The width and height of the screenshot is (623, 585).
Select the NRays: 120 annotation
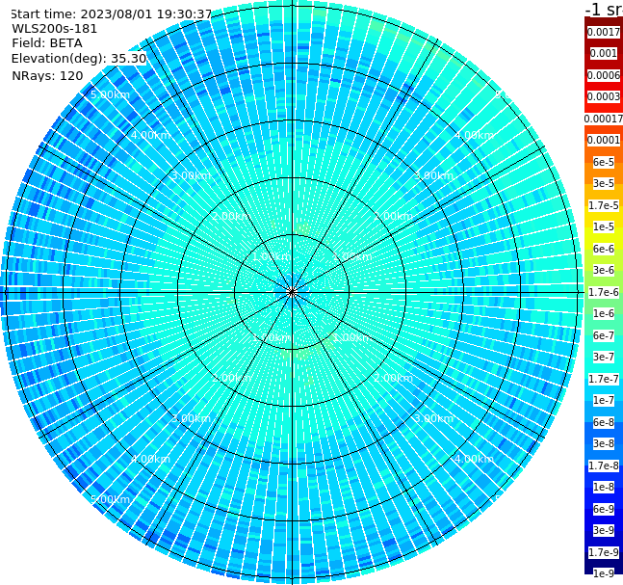pyautogui.click(x=47, y=75)
